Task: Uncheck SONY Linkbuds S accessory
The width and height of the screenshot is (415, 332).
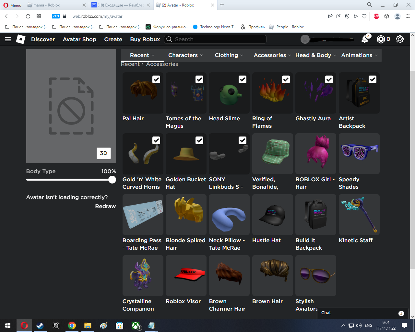Action: pos(243,140)
